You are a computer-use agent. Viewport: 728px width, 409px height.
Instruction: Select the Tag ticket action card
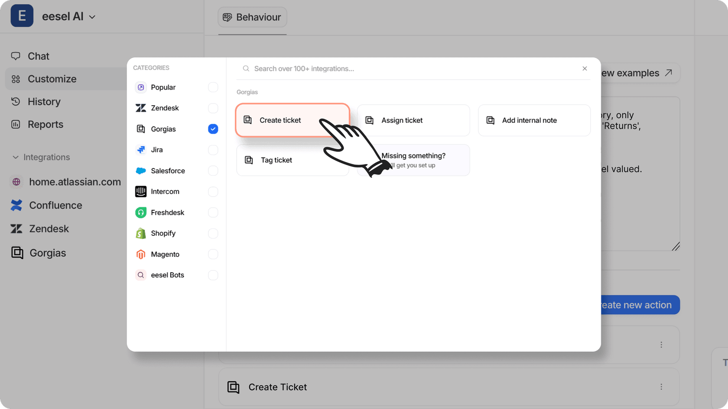(x=292, y=160)
